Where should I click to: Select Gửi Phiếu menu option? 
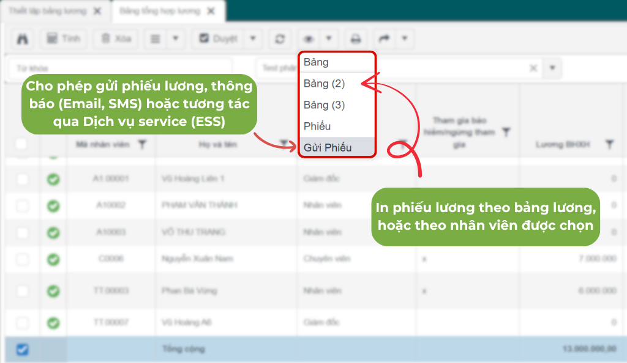(337, 148)
